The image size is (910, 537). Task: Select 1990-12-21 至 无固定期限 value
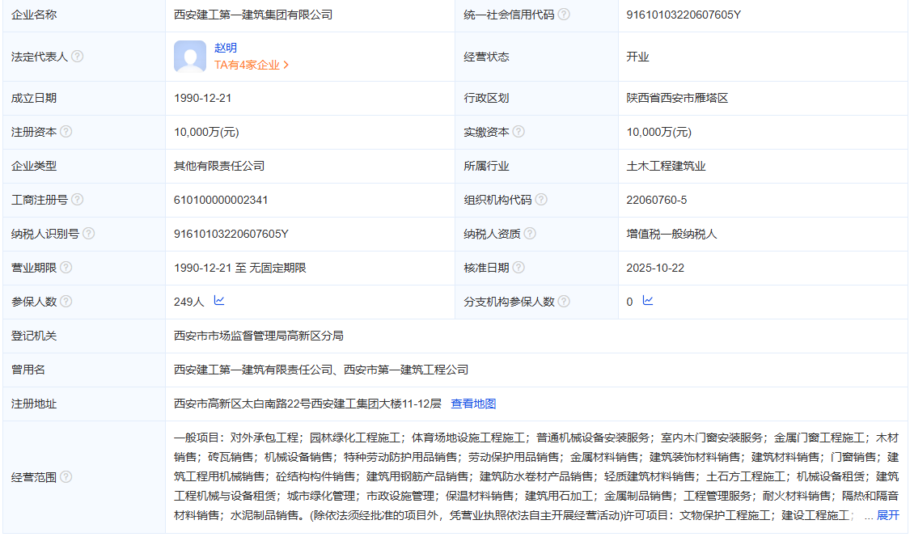pyautogui.click(x=239, y=268)
